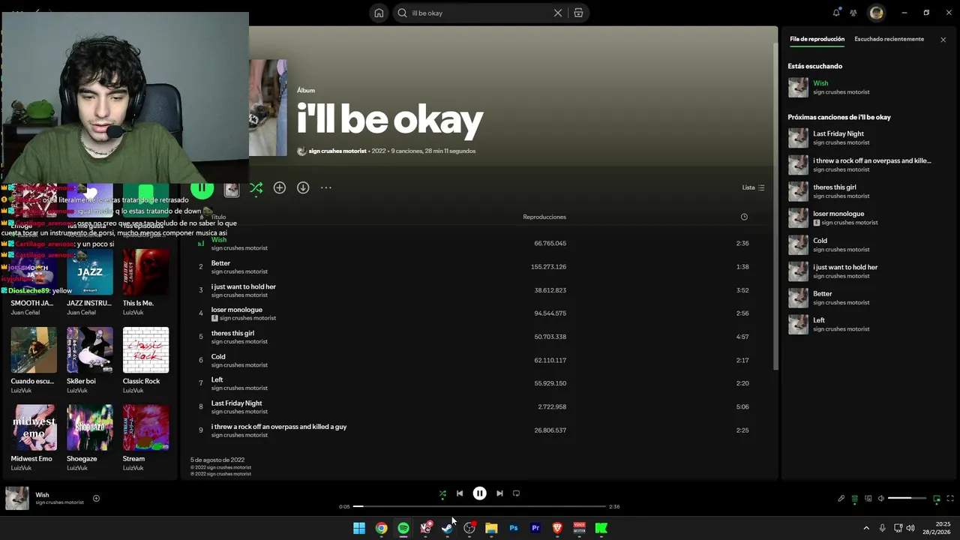
Task: Click the search field showing 'ill be okay'
Action: click(x=480, y=13)
